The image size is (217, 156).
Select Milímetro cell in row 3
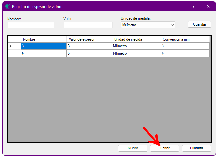(136, 46)
